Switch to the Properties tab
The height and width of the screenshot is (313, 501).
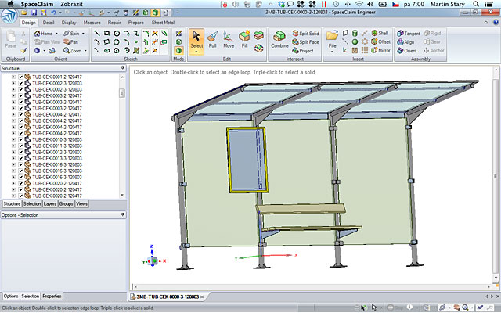coord(52,297)
